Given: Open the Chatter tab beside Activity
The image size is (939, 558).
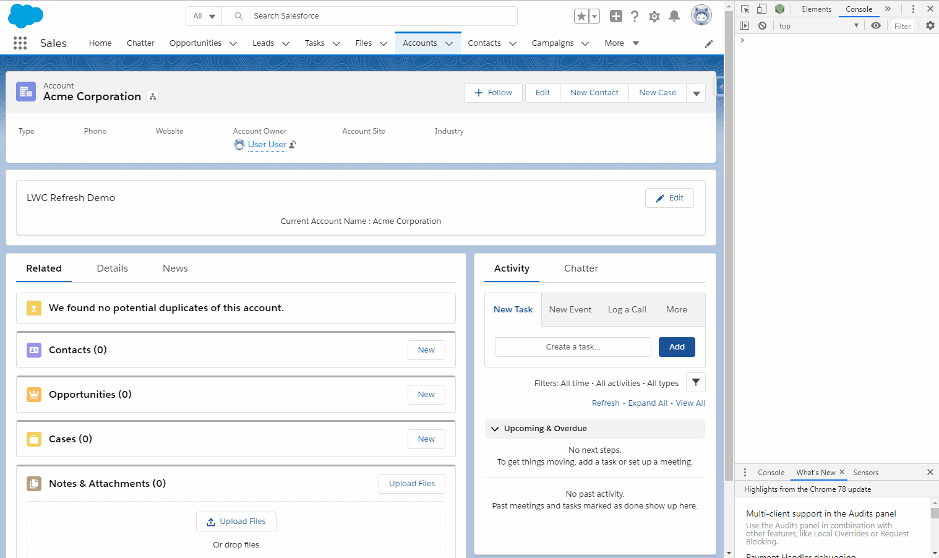Looking at the screenshot, I should tap(581, 268).
